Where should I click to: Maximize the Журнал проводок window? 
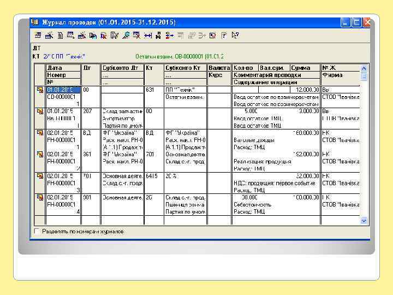pos(356,22)
